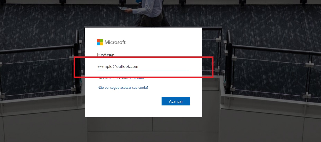Click the blue square of Microsoft logo
The width and height of the screenshot is (321, 142).
pos(98,44)
